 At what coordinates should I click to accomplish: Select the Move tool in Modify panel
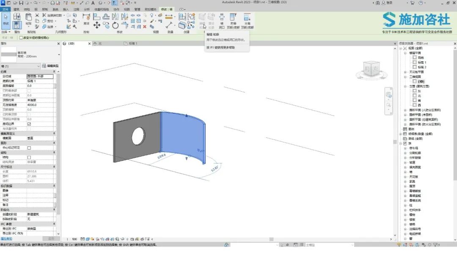tap(97, 25)
